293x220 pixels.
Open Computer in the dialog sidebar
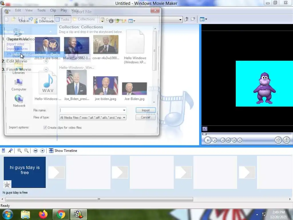(x=19, y=85)
